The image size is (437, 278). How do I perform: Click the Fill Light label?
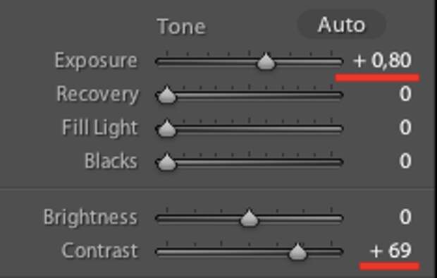click(x=100, y=128)
